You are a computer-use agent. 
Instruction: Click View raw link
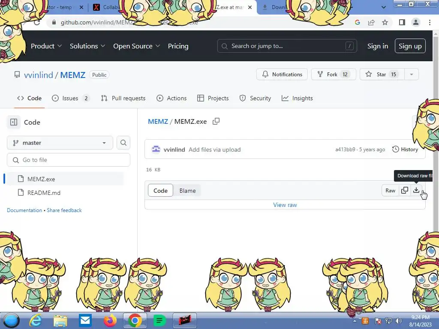point(285,205)
